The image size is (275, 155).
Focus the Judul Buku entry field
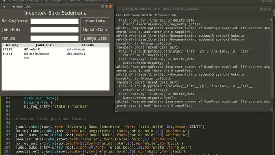55,30
